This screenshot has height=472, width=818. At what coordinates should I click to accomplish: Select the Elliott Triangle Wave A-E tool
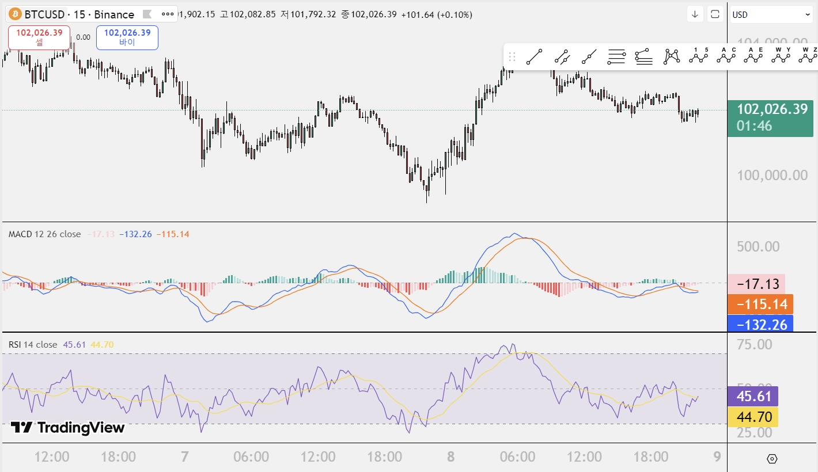tap(753, 56)
